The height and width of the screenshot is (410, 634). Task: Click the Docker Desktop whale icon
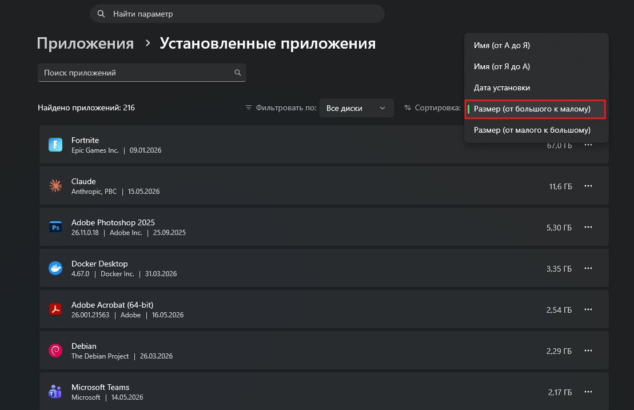[x=55, y=268]
